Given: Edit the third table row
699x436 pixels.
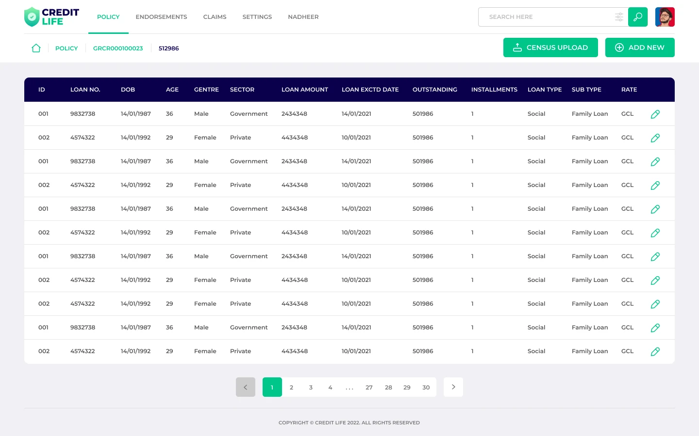Looking at the screenshot, I should pyautogui.click(x=655, y=162).
